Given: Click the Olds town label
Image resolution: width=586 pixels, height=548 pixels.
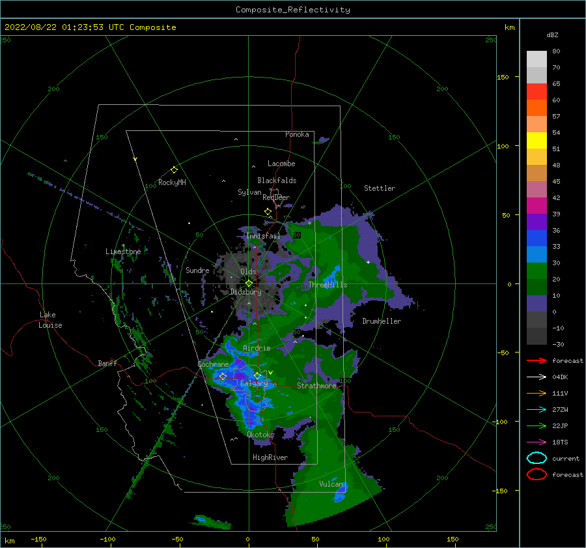Looking at the screenshot, I should click(248, 272).
